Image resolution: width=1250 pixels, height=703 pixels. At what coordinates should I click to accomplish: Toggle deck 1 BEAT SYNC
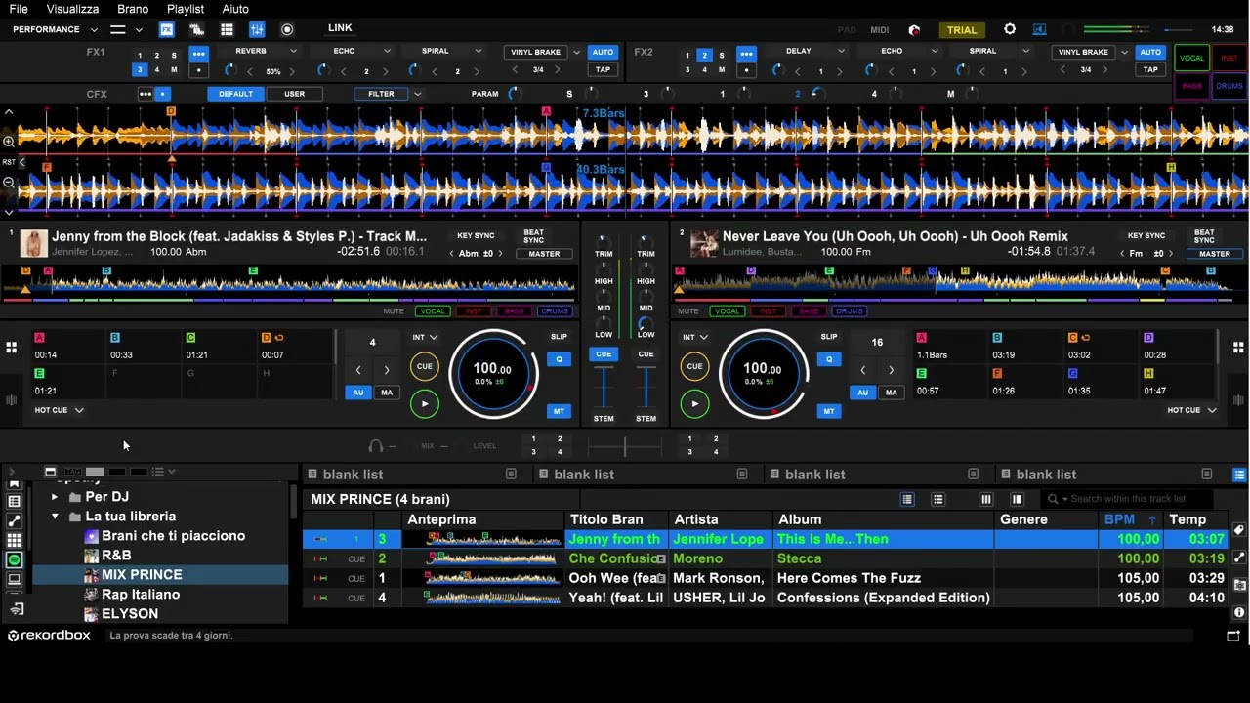[x=533, y=236]
